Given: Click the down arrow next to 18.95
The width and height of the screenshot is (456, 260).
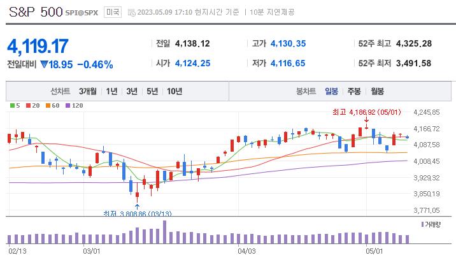Looking at the screenshot, I should pyautogui.click(x=44, y=64).
